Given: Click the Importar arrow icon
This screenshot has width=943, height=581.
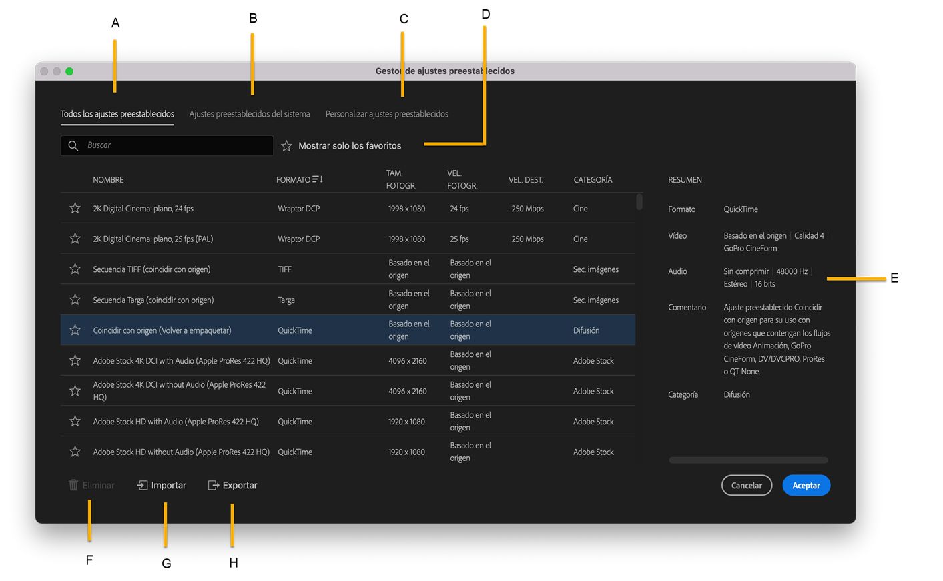Looking at the screenshot, I should point(142,485).
